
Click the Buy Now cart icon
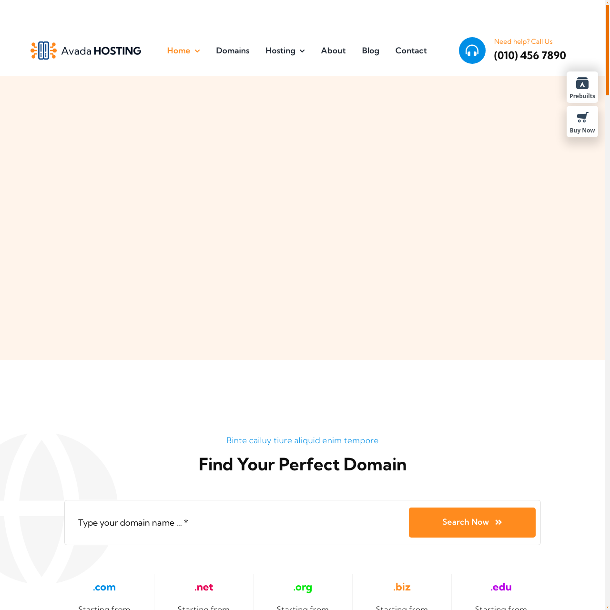(x=582, y=117)
